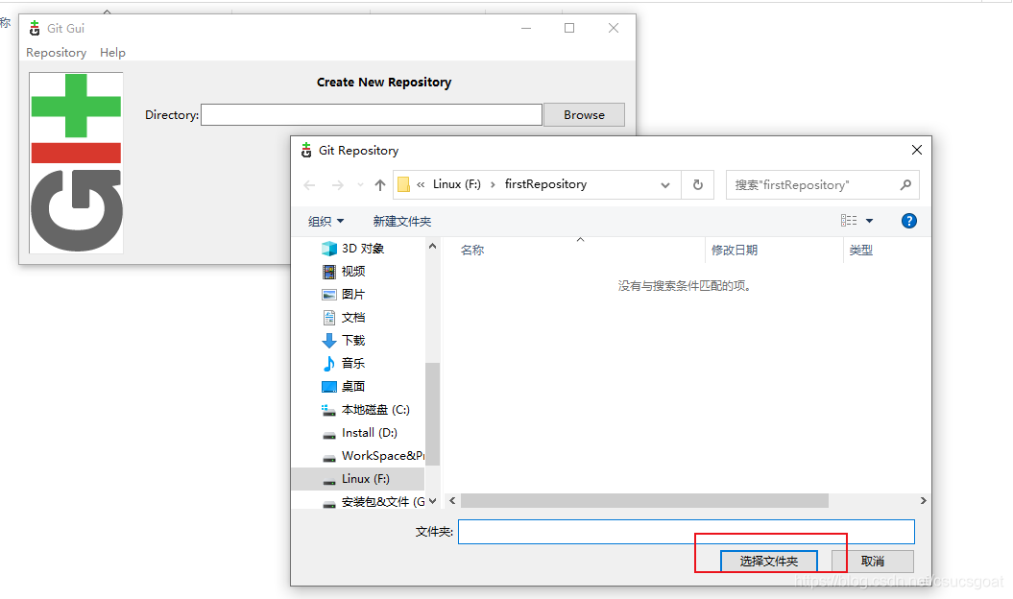Select the WorkSpace&P drive in sidebar
The width and height of the screenshot is (1013, 599).
pos(382,456)
